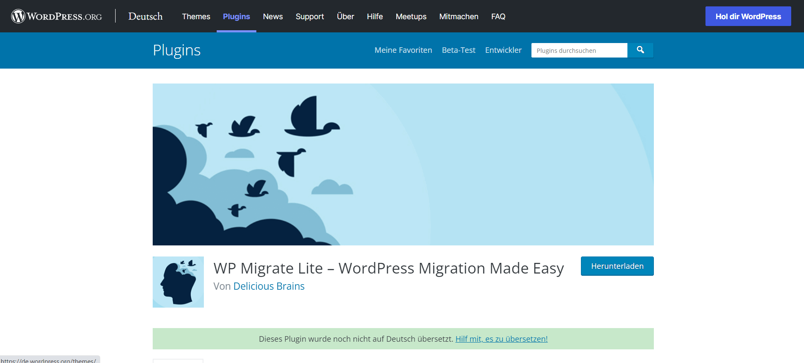The width and height of the screenshot is (804, 363).
Task: Open the Delicious Brains author link
Action: tap(269, 286)
